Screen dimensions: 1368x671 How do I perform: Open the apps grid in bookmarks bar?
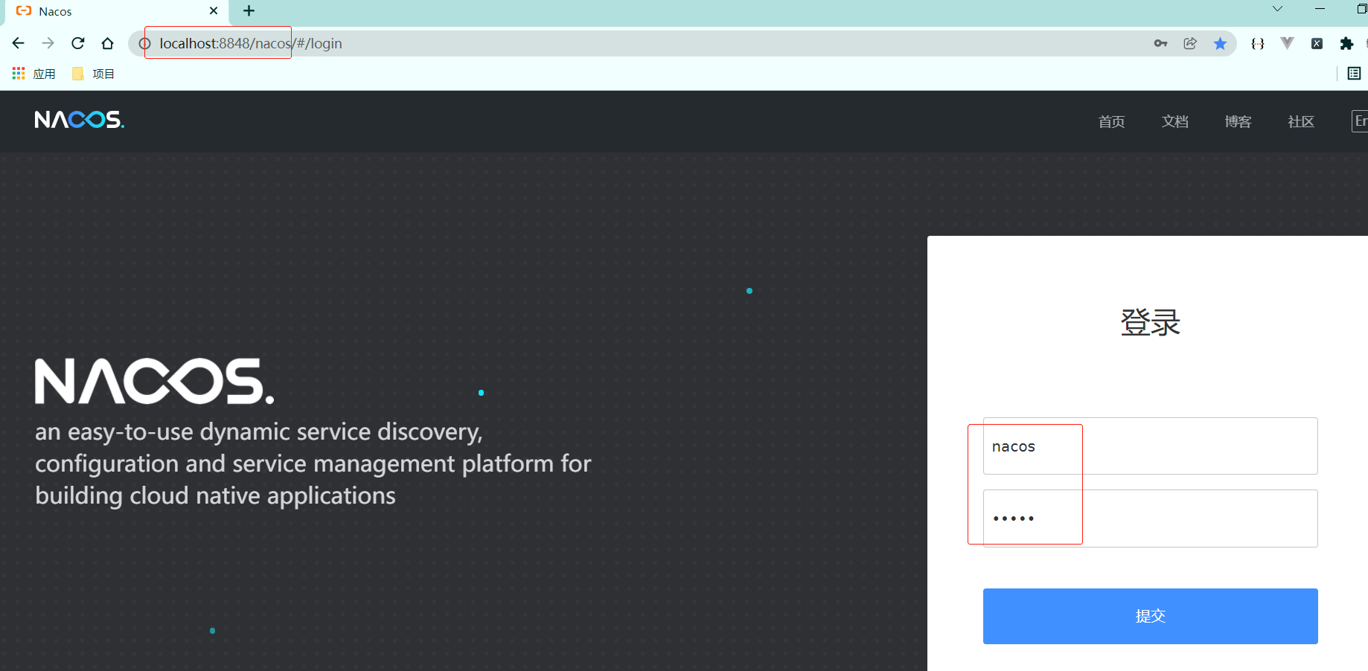[x=19, y=74]
